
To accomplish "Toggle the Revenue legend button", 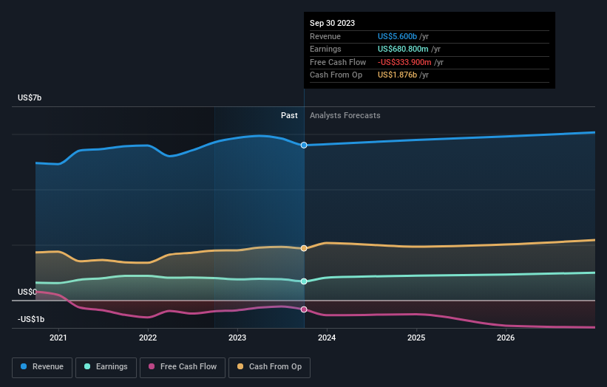I will click(x=42, y=367).
